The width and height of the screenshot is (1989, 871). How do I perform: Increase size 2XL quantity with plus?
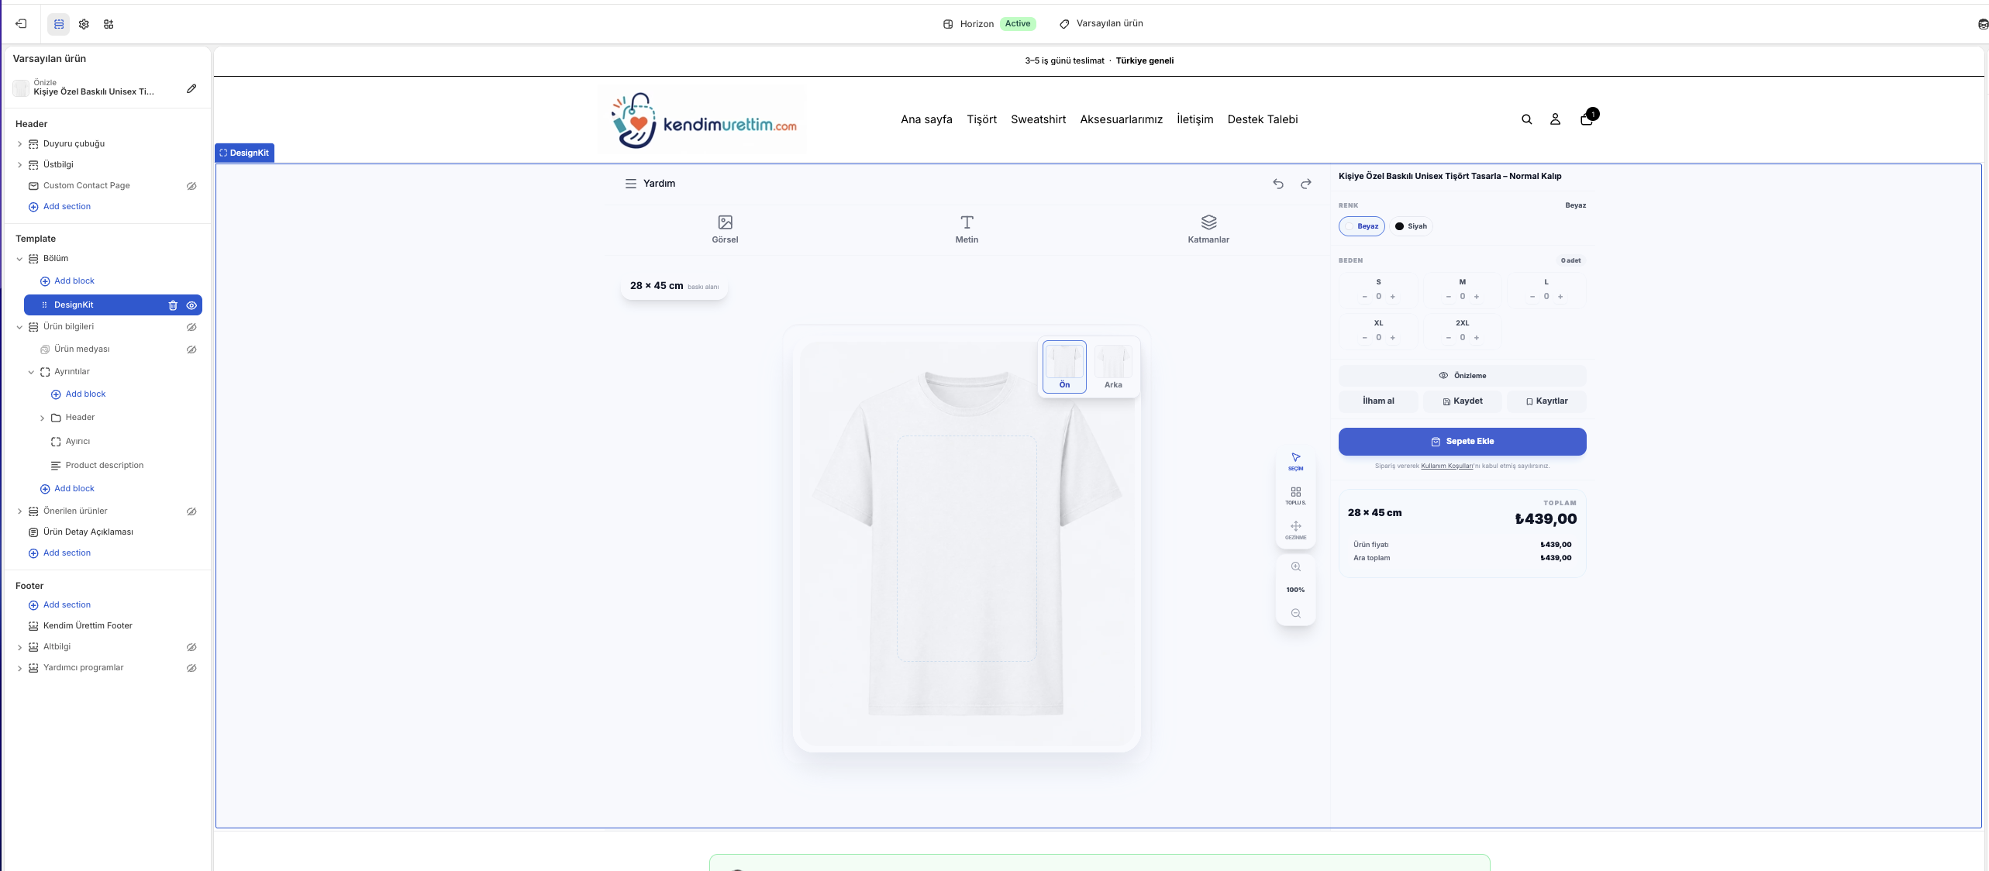click(x=1477, y=338)
